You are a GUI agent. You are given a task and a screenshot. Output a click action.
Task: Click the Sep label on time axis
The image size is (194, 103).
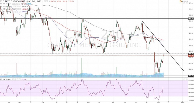[113, 102]
